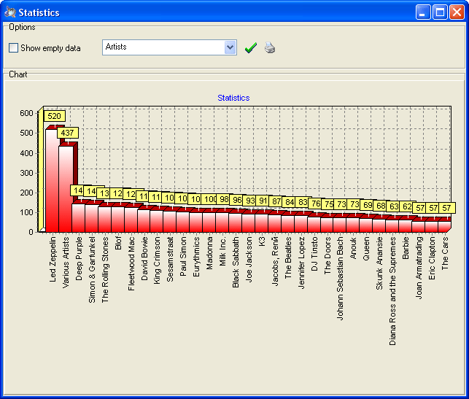Click the Deep Purple axis label
The width and height of the screenshot is (469, 399).
pyautogui.click(x=79, y=259)
